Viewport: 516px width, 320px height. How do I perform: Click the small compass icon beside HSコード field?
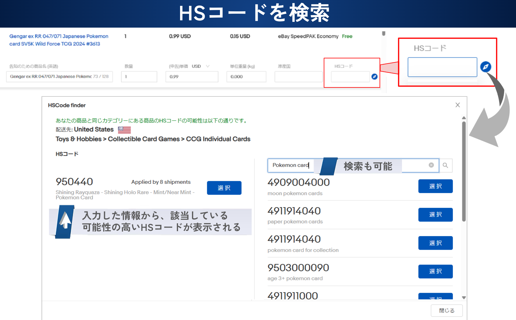[374, 77]
